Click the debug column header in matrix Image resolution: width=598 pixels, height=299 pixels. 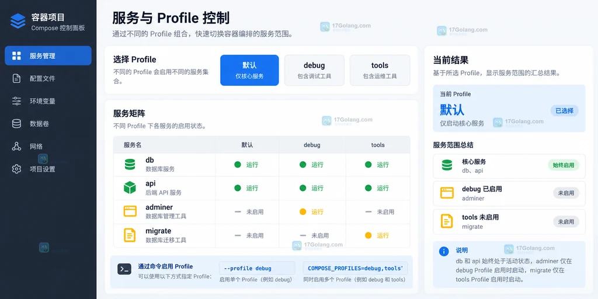coord(312,145)
